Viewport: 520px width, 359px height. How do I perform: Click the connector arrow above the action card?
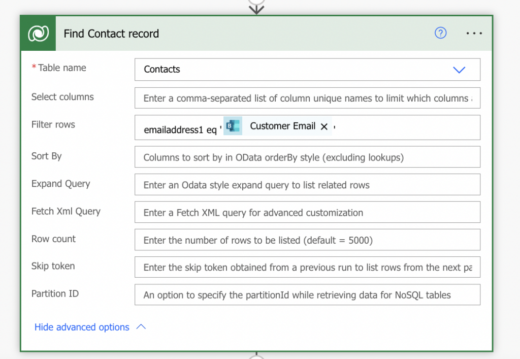click(256, 7)
